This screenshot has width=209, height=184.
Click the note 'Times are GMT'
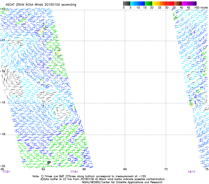coord(55,176)
